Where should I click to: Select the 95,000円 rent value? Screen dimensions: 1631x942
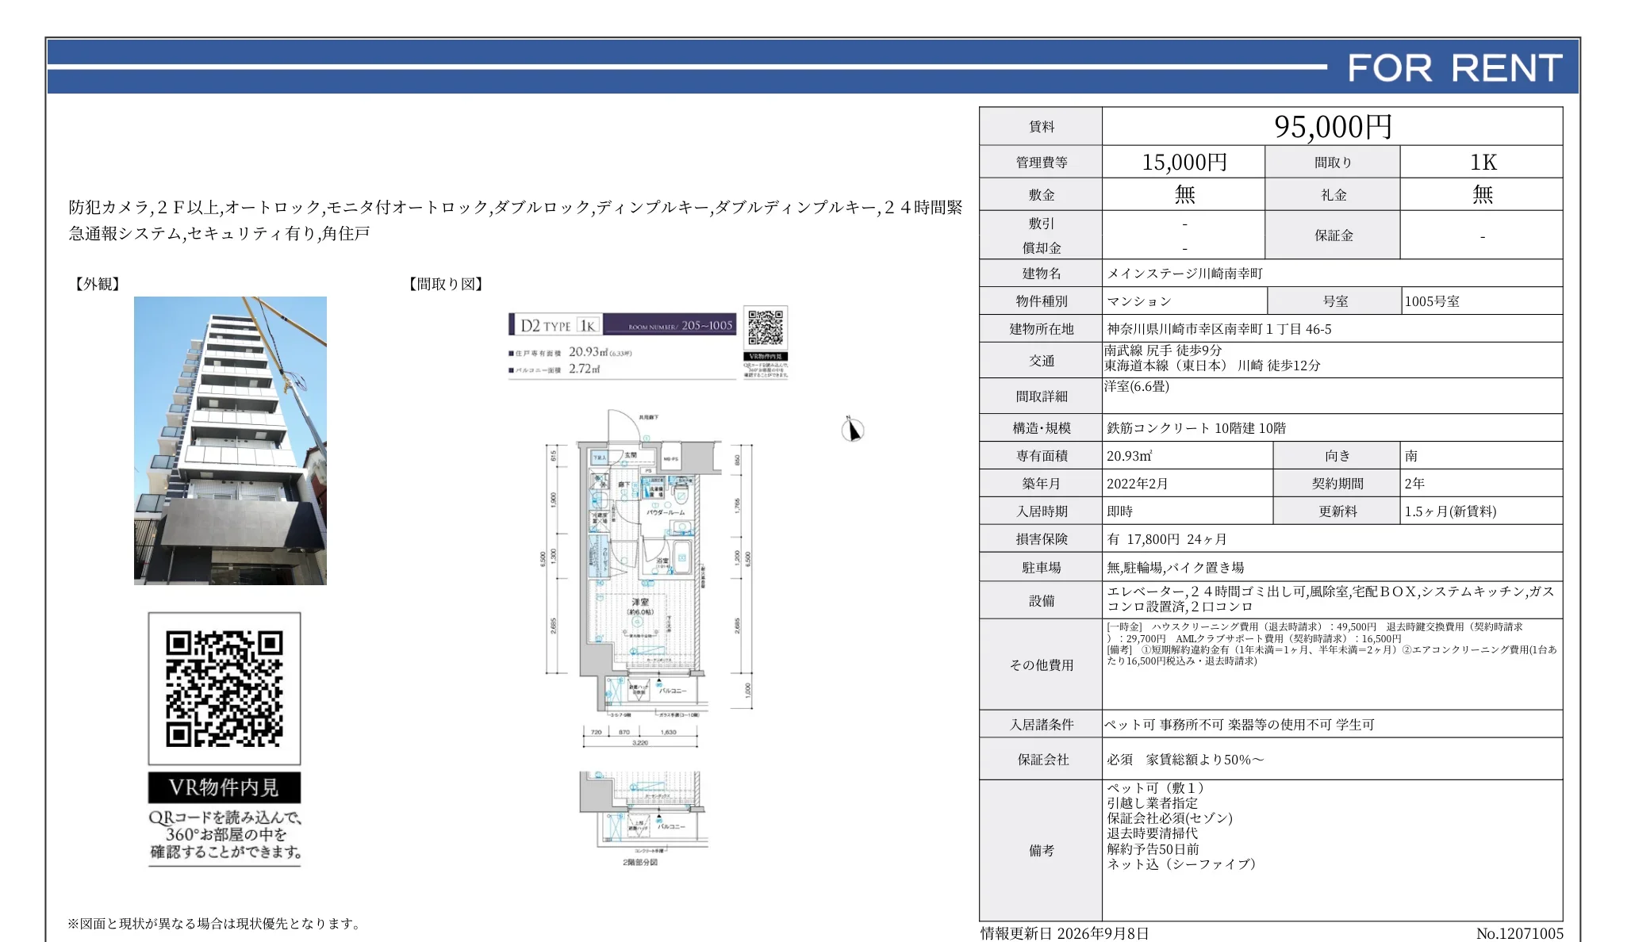click(x=1333, y=127)
